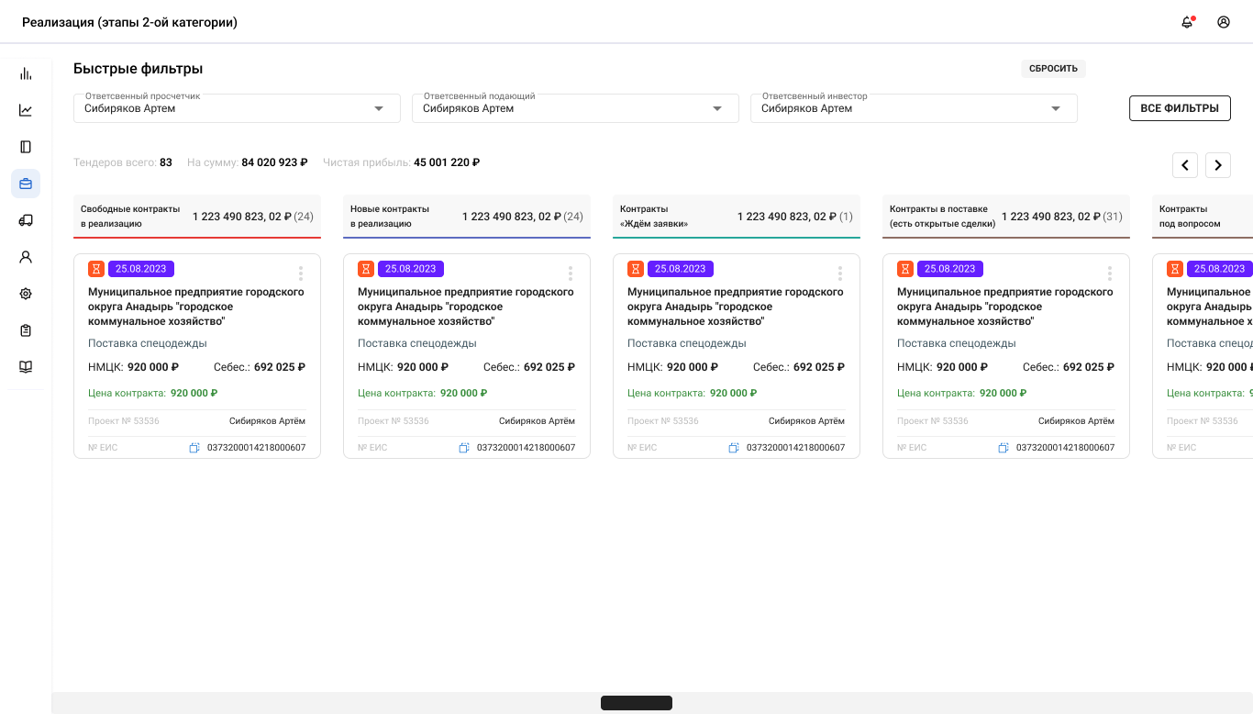Click hourglass icon on the Контракты под вопросом card

coord(1175,269)
